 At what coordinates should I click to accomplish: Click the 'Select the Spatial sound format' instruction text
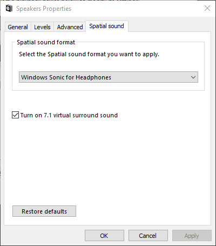(89, 54)
